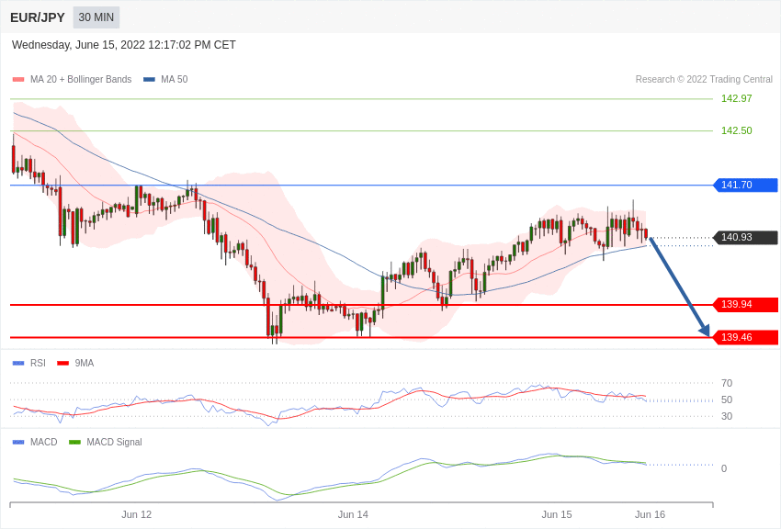Click the MACD legend label
Screen dimensions: 781x529
(44, 442)
